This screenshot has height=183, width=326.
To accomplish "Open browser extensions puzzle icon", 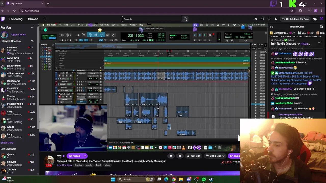I will pyautogui.click(x=300, y=11).
